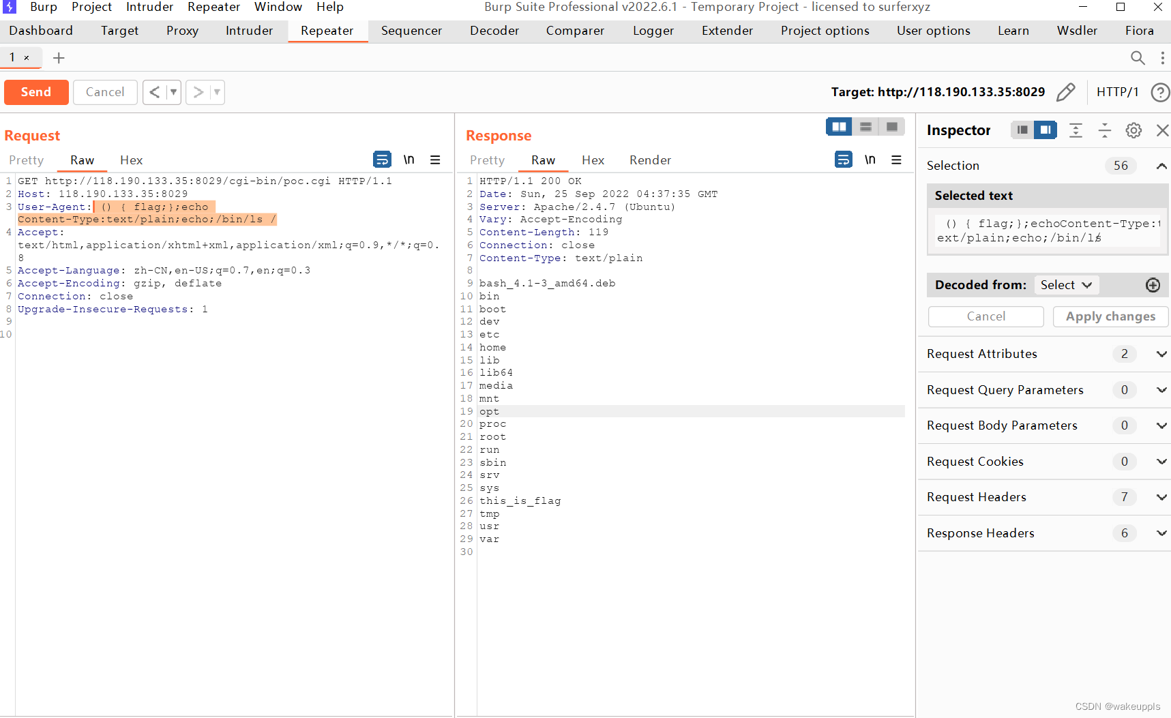Go back to previous request with left arrow
This screenshot has width=1171, height=718.
coord(155,92)
